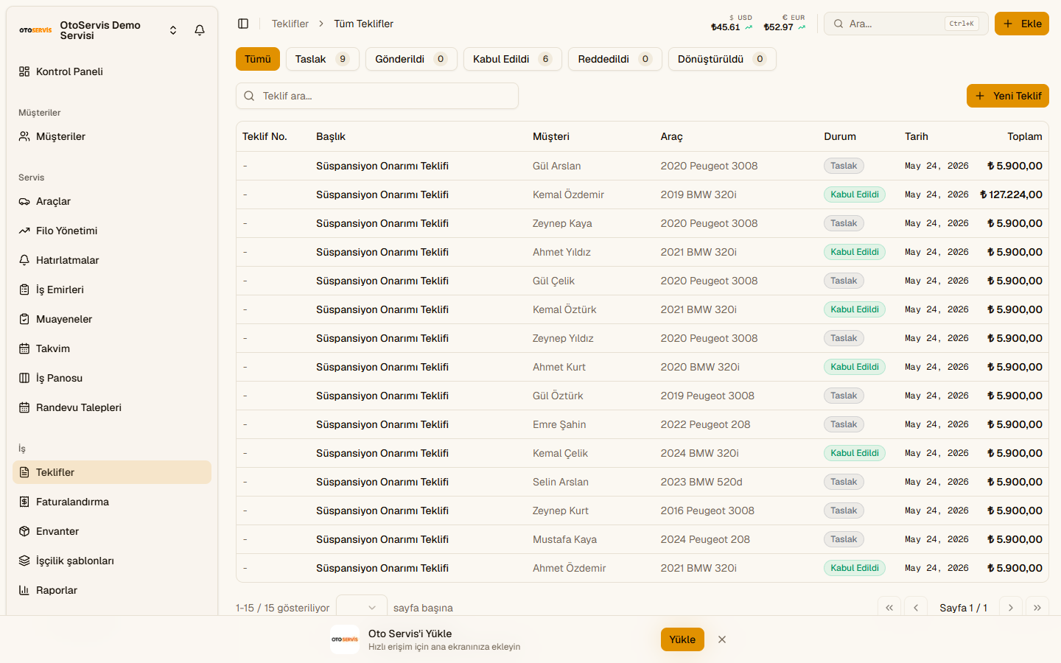Open Kemal Özdemir's BMW 320i quote row
Image resolution: width=1061 pixels, height=663 pixels.
click(x=642, y=194)
